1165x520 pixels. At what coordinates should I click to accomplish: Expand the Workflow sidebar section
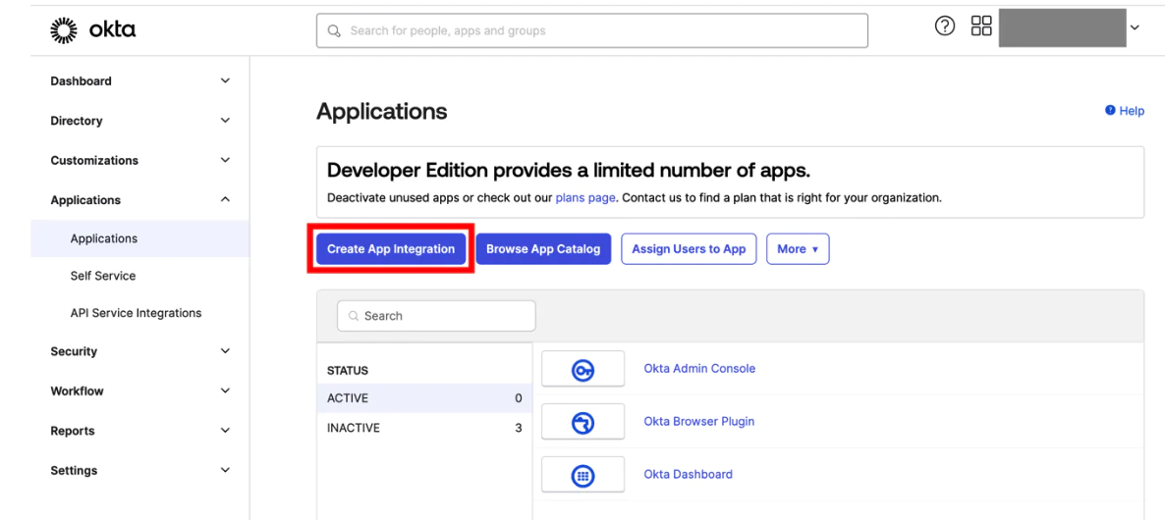tap(140, 390)
